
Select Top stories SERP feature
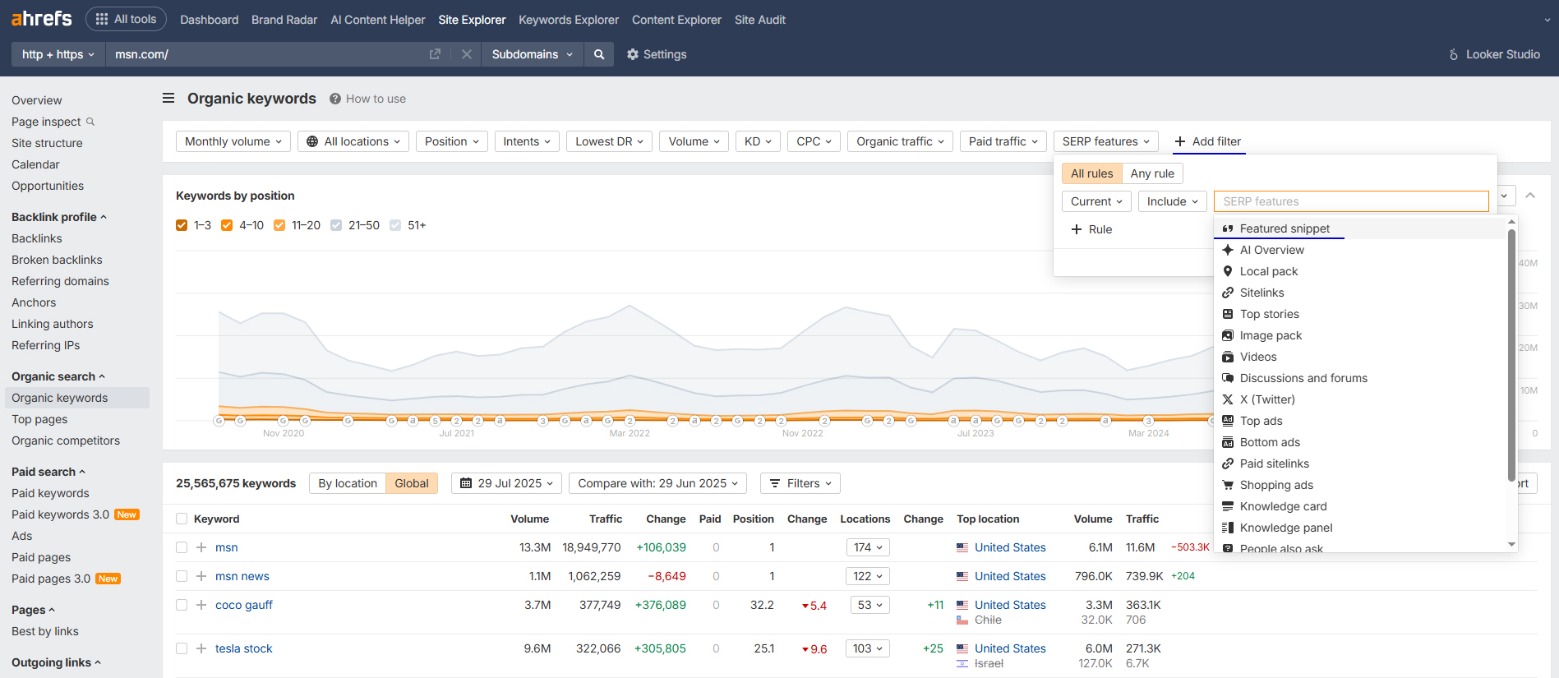pos(1361,314)
